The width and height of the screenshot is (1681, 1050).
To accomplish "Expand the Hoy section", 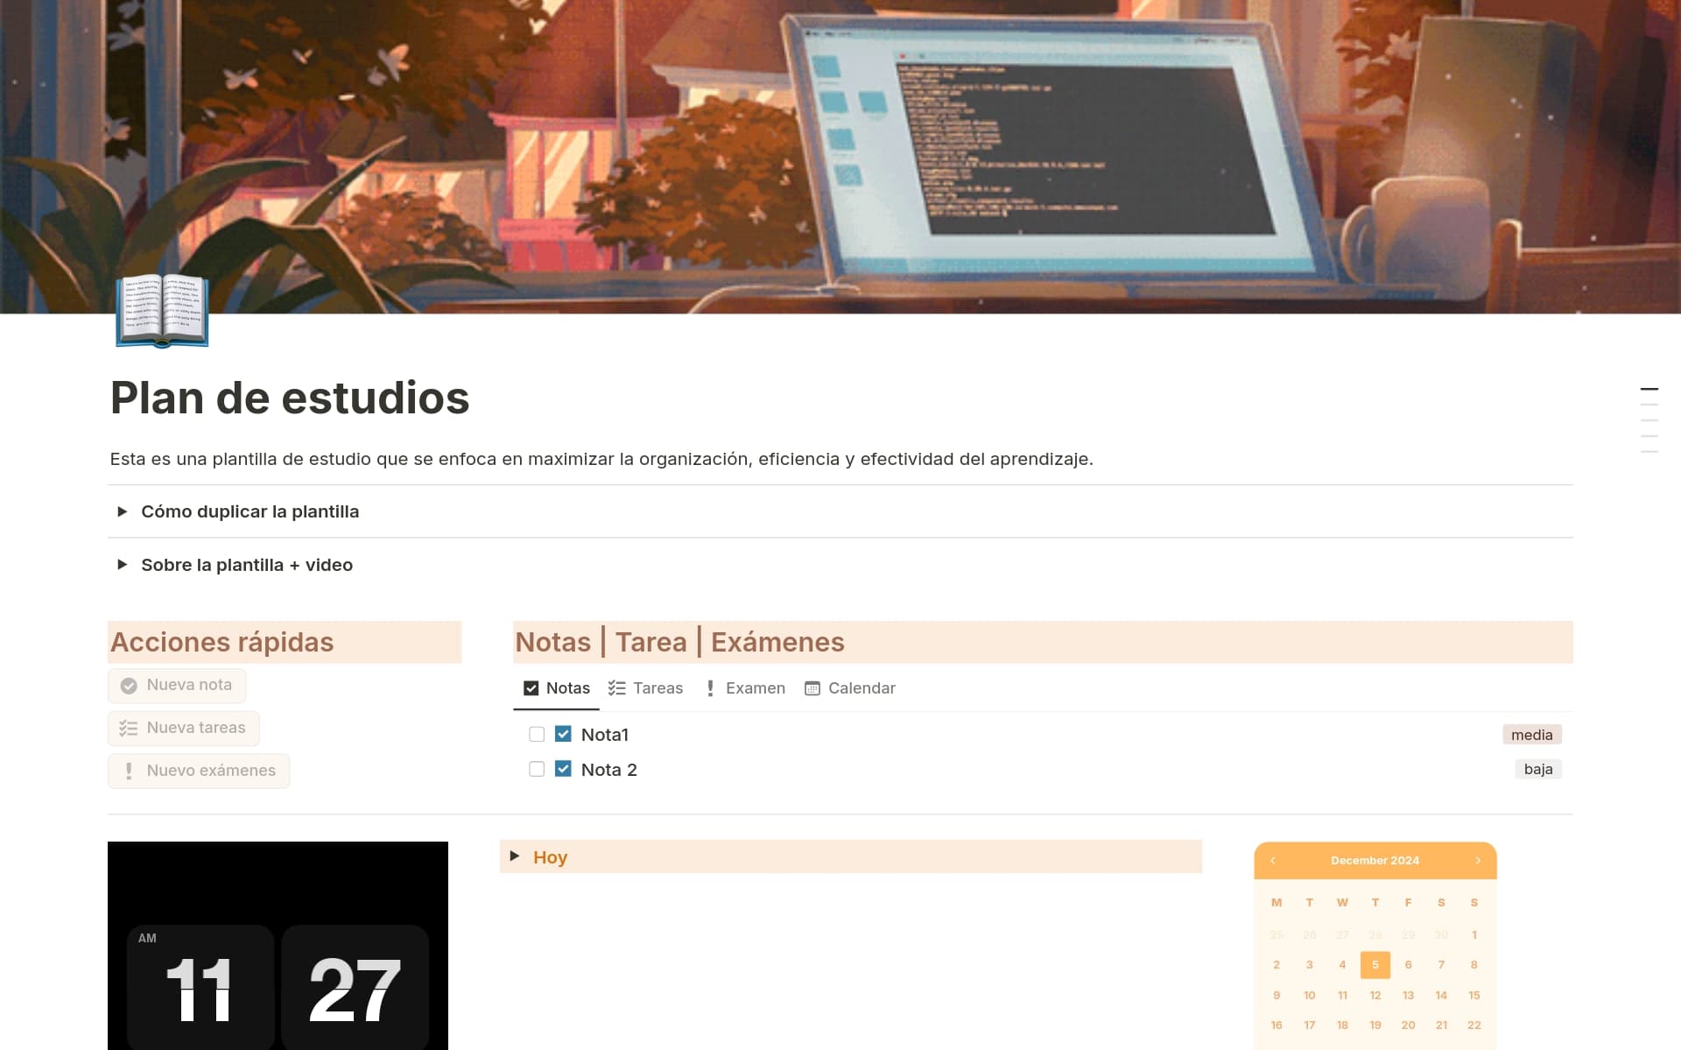I will 515,856.
